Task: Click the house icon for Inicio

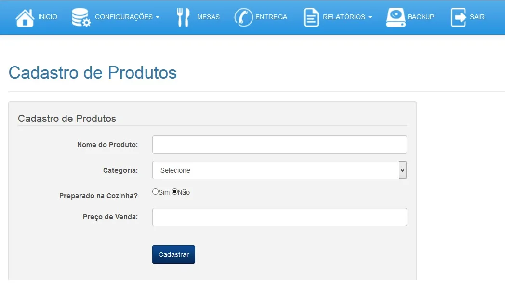Action: pos(25,17)
